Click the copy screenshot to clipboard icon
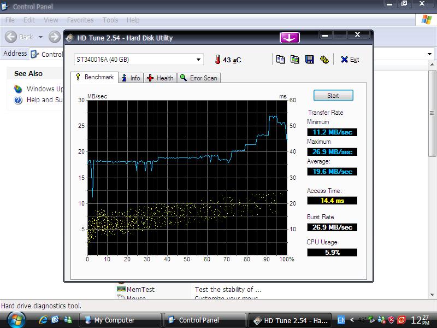The width and height of the screenshot is (437, 328). (x=295, y=60)
